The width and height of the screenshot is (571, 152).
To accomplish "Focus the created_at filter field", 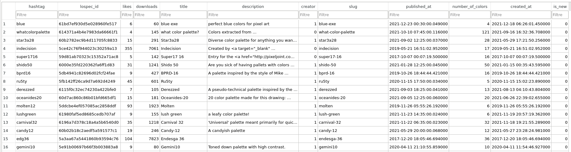I will point(521,15).
